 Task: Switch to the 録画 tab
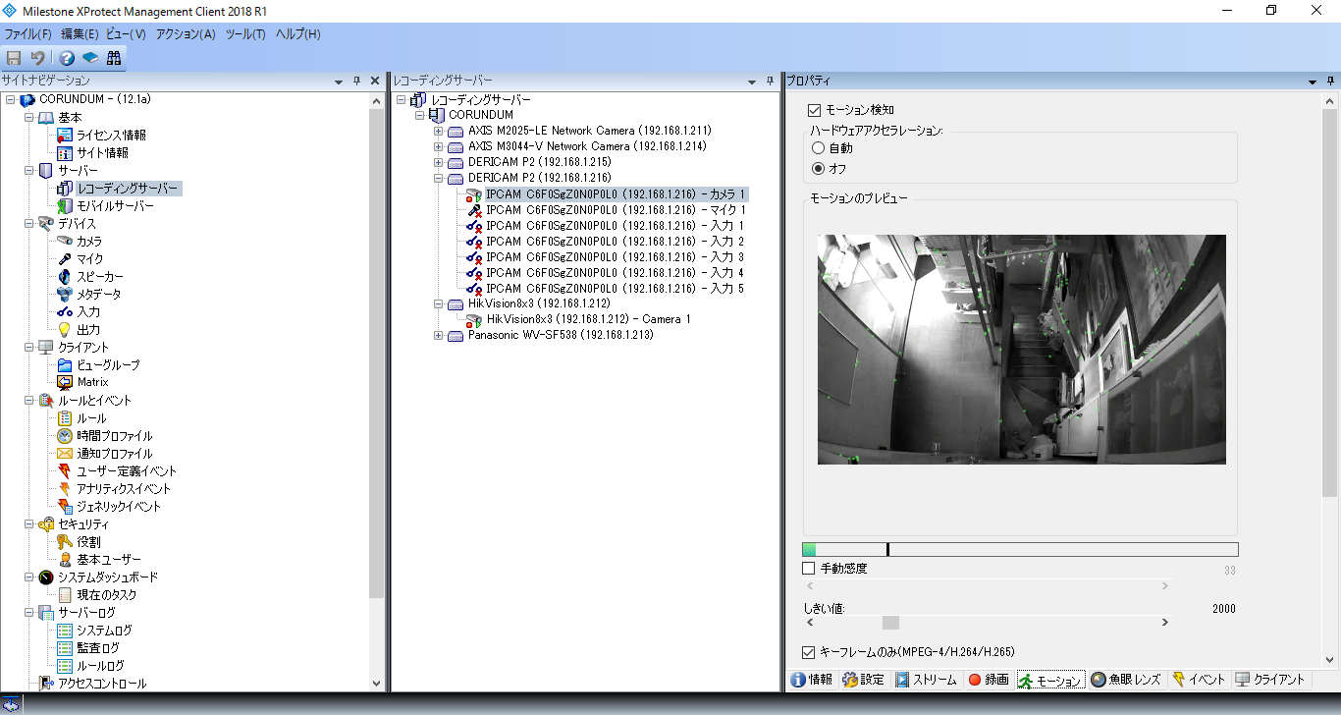[988, 680]
